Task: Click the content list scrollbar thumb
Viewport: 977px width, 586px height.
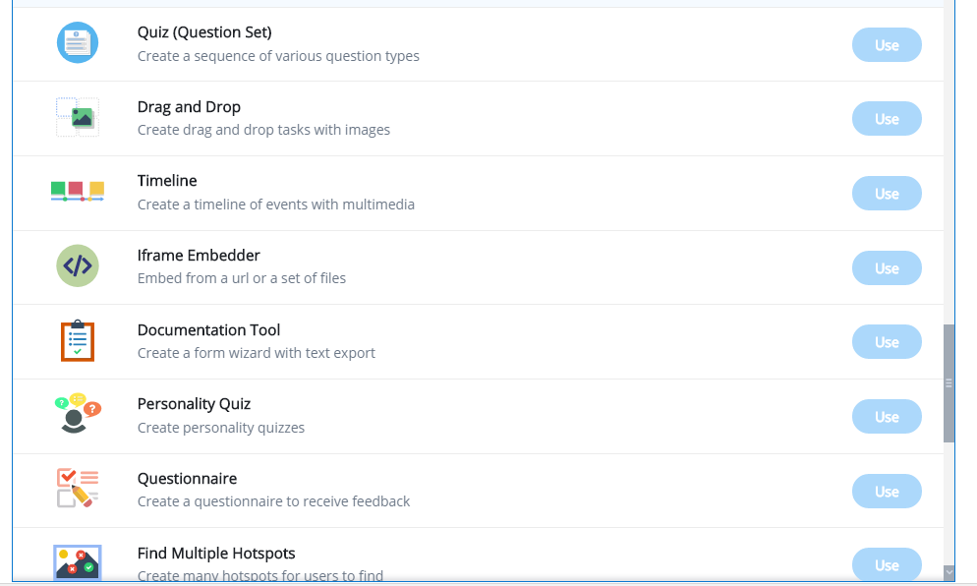Action: [x=948, y=383]
